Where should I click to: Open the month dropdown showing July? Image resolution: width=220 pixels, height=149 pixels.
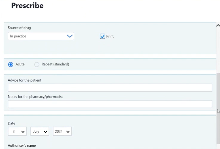coord(40,131)
